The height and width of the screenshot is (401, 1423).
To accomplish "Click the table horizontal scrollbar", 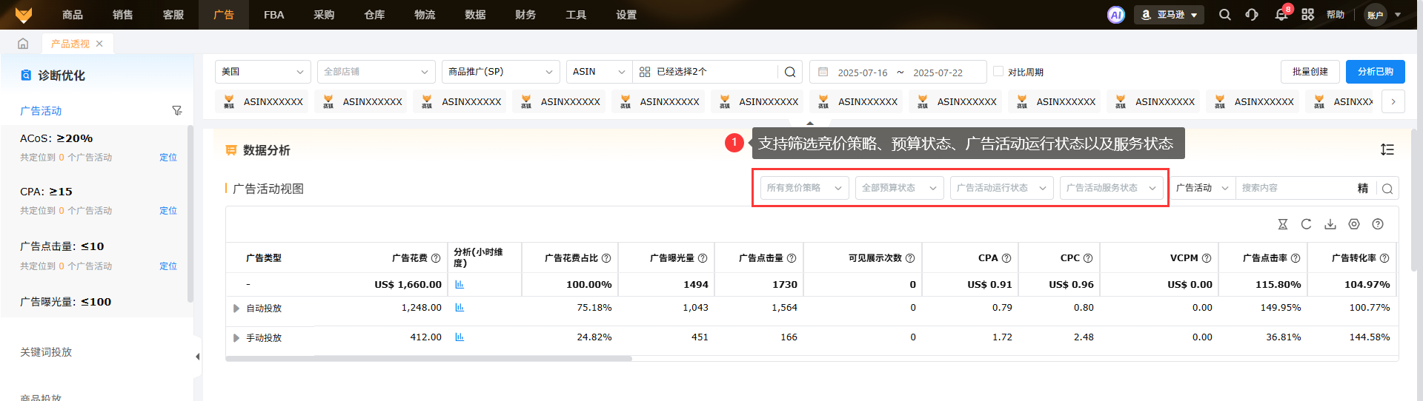I will 430,359.
